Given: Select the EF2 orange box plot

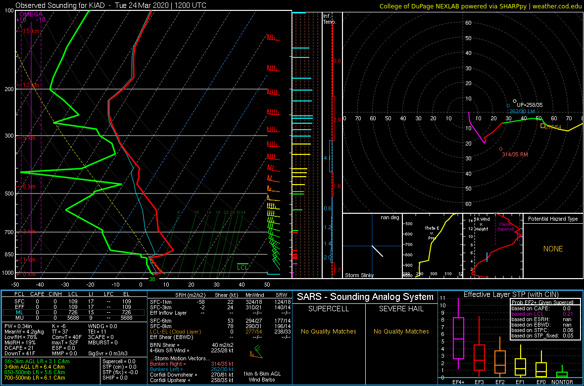Looking at the screenshot, I should [500, 357].
